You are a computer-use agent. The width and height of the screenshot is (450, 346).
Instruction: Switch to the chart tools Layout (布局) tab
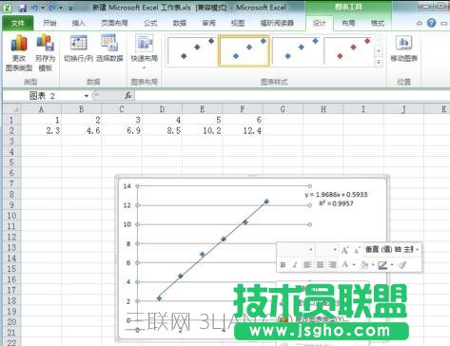point(348,23)
